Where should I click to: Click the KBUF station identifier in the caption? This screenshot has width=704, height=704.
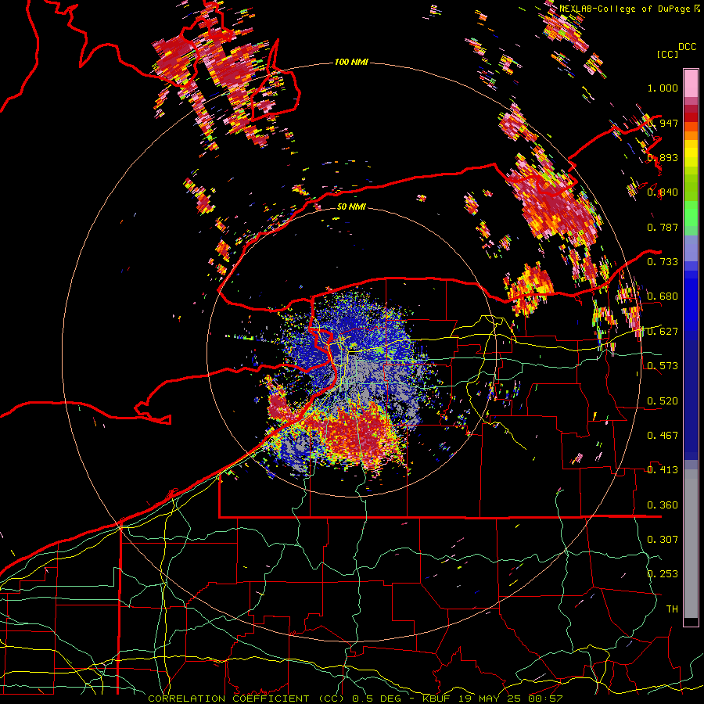click(x=438, y=699)
